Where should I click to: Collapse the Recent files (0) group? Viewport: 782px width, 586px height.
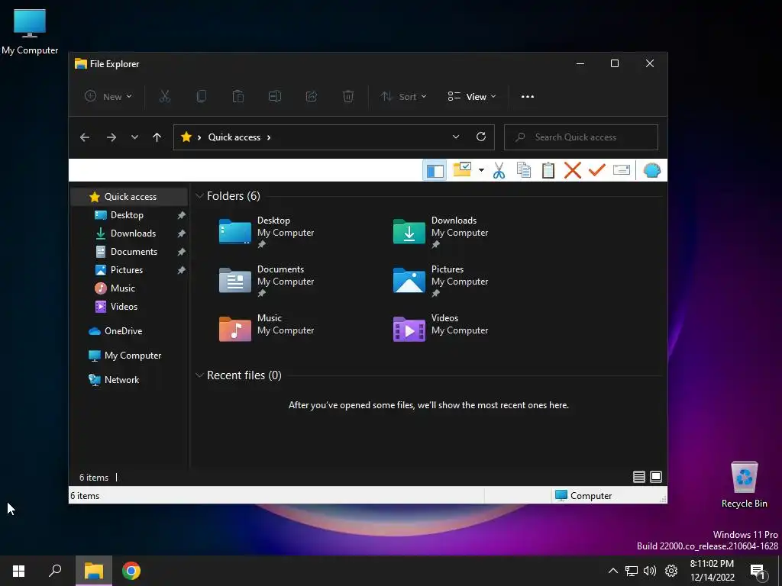[x=199, y=375]
